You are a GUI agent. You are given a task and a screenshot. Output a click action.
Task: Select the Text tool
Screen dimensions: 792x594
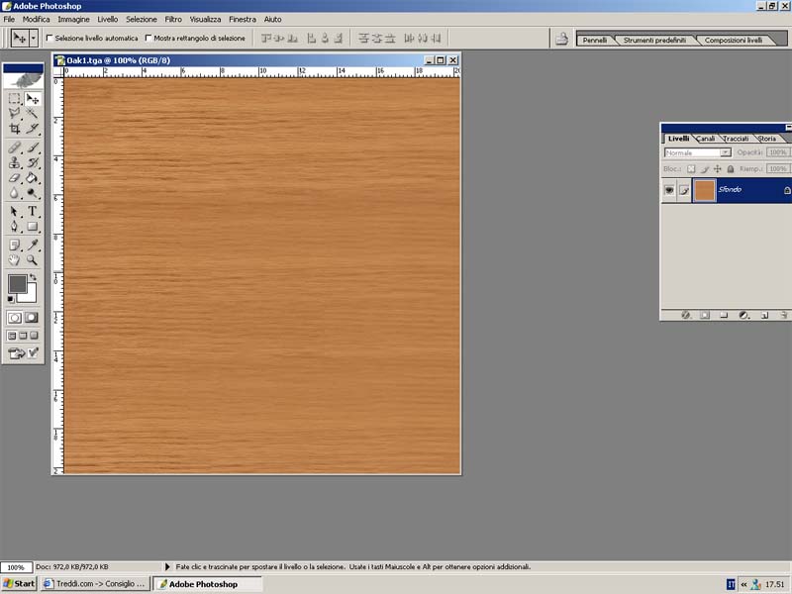(33, 211)
